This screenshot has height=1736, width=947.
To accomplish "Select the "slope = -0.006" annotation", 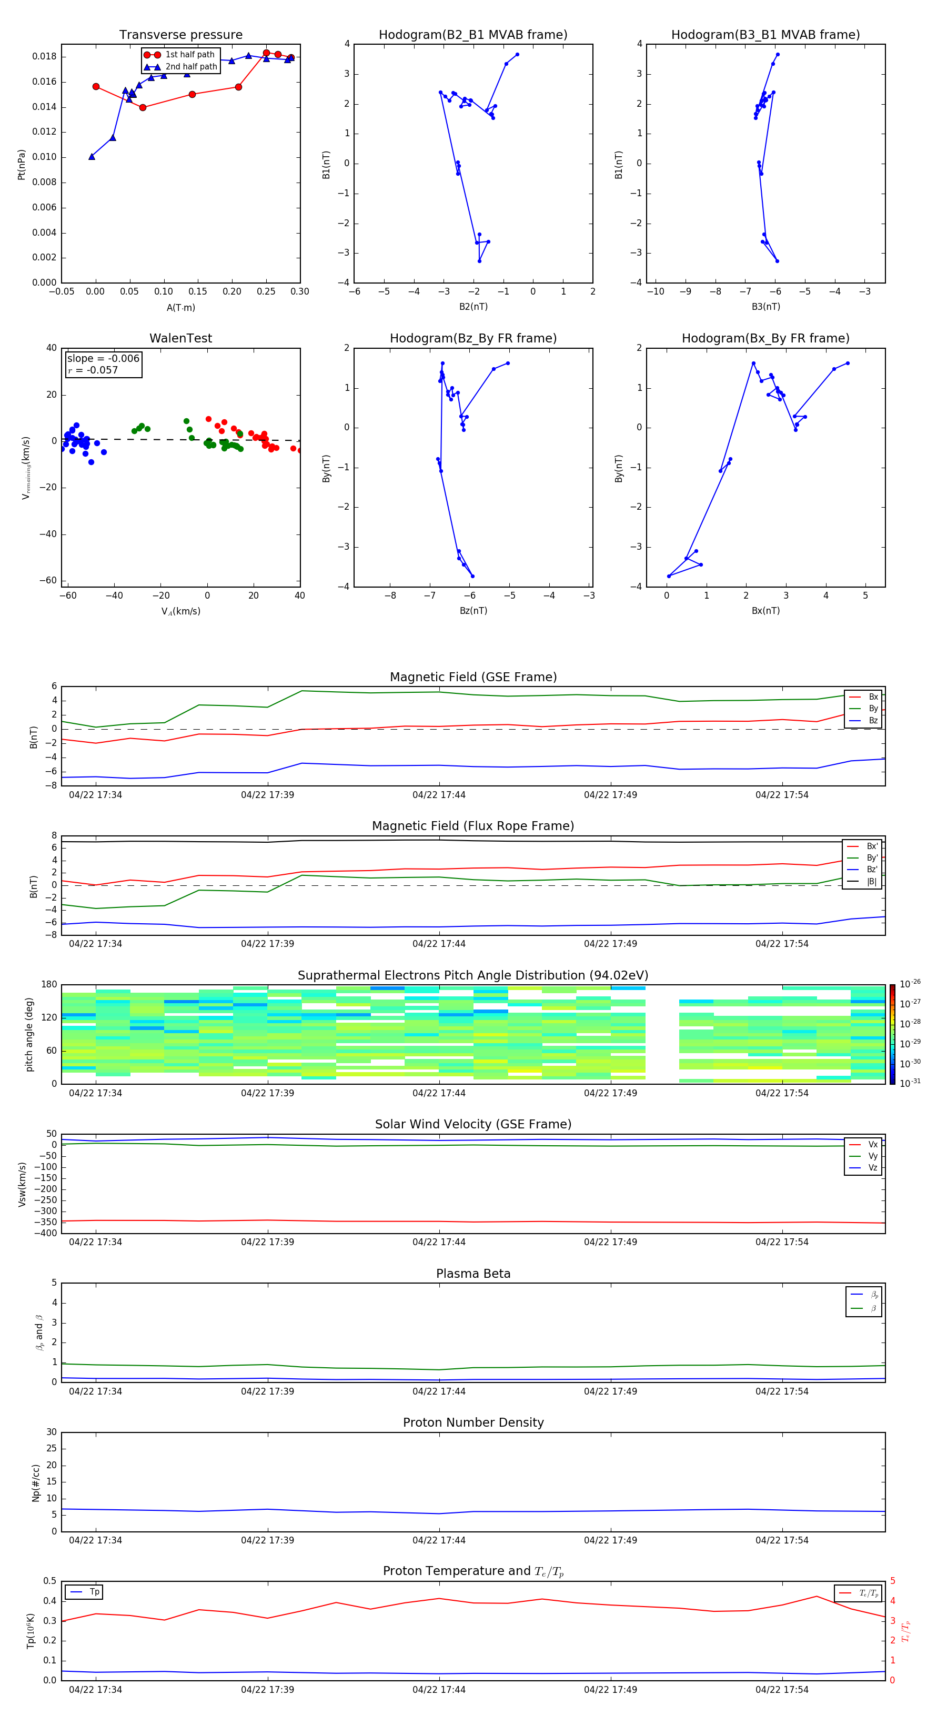I will pyautogui.click(x=103, y=359).
